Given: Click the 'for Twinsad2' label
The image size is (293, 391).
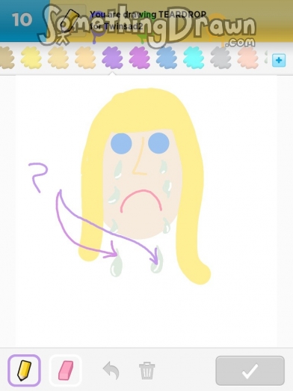Looking at the screenshot, I should [x=116, y=26].
